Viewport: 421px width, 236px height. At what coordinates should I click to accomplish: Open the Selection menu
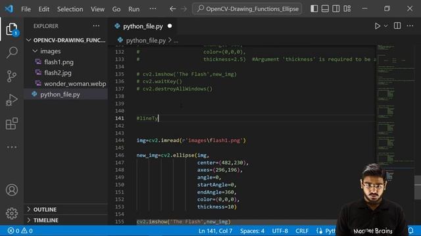click(x=70, y=9)
